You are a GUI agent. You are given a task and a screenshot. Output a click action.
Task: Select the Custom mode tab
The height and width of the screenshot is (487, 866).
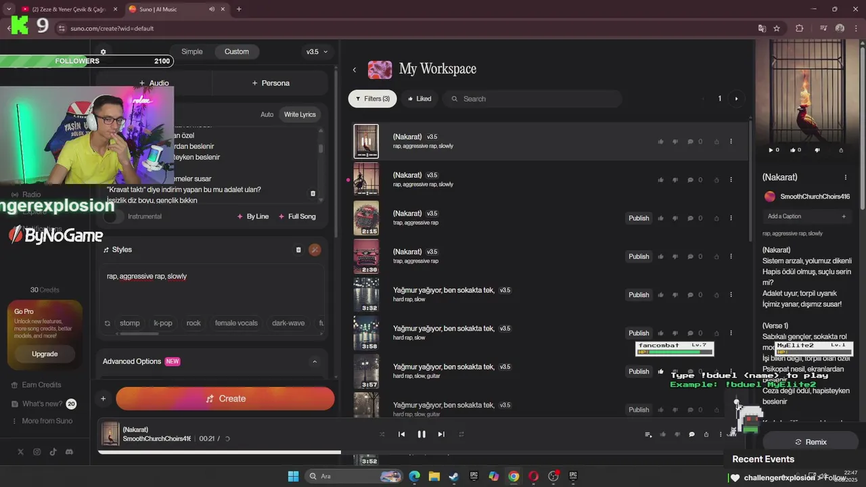(237, 51)
